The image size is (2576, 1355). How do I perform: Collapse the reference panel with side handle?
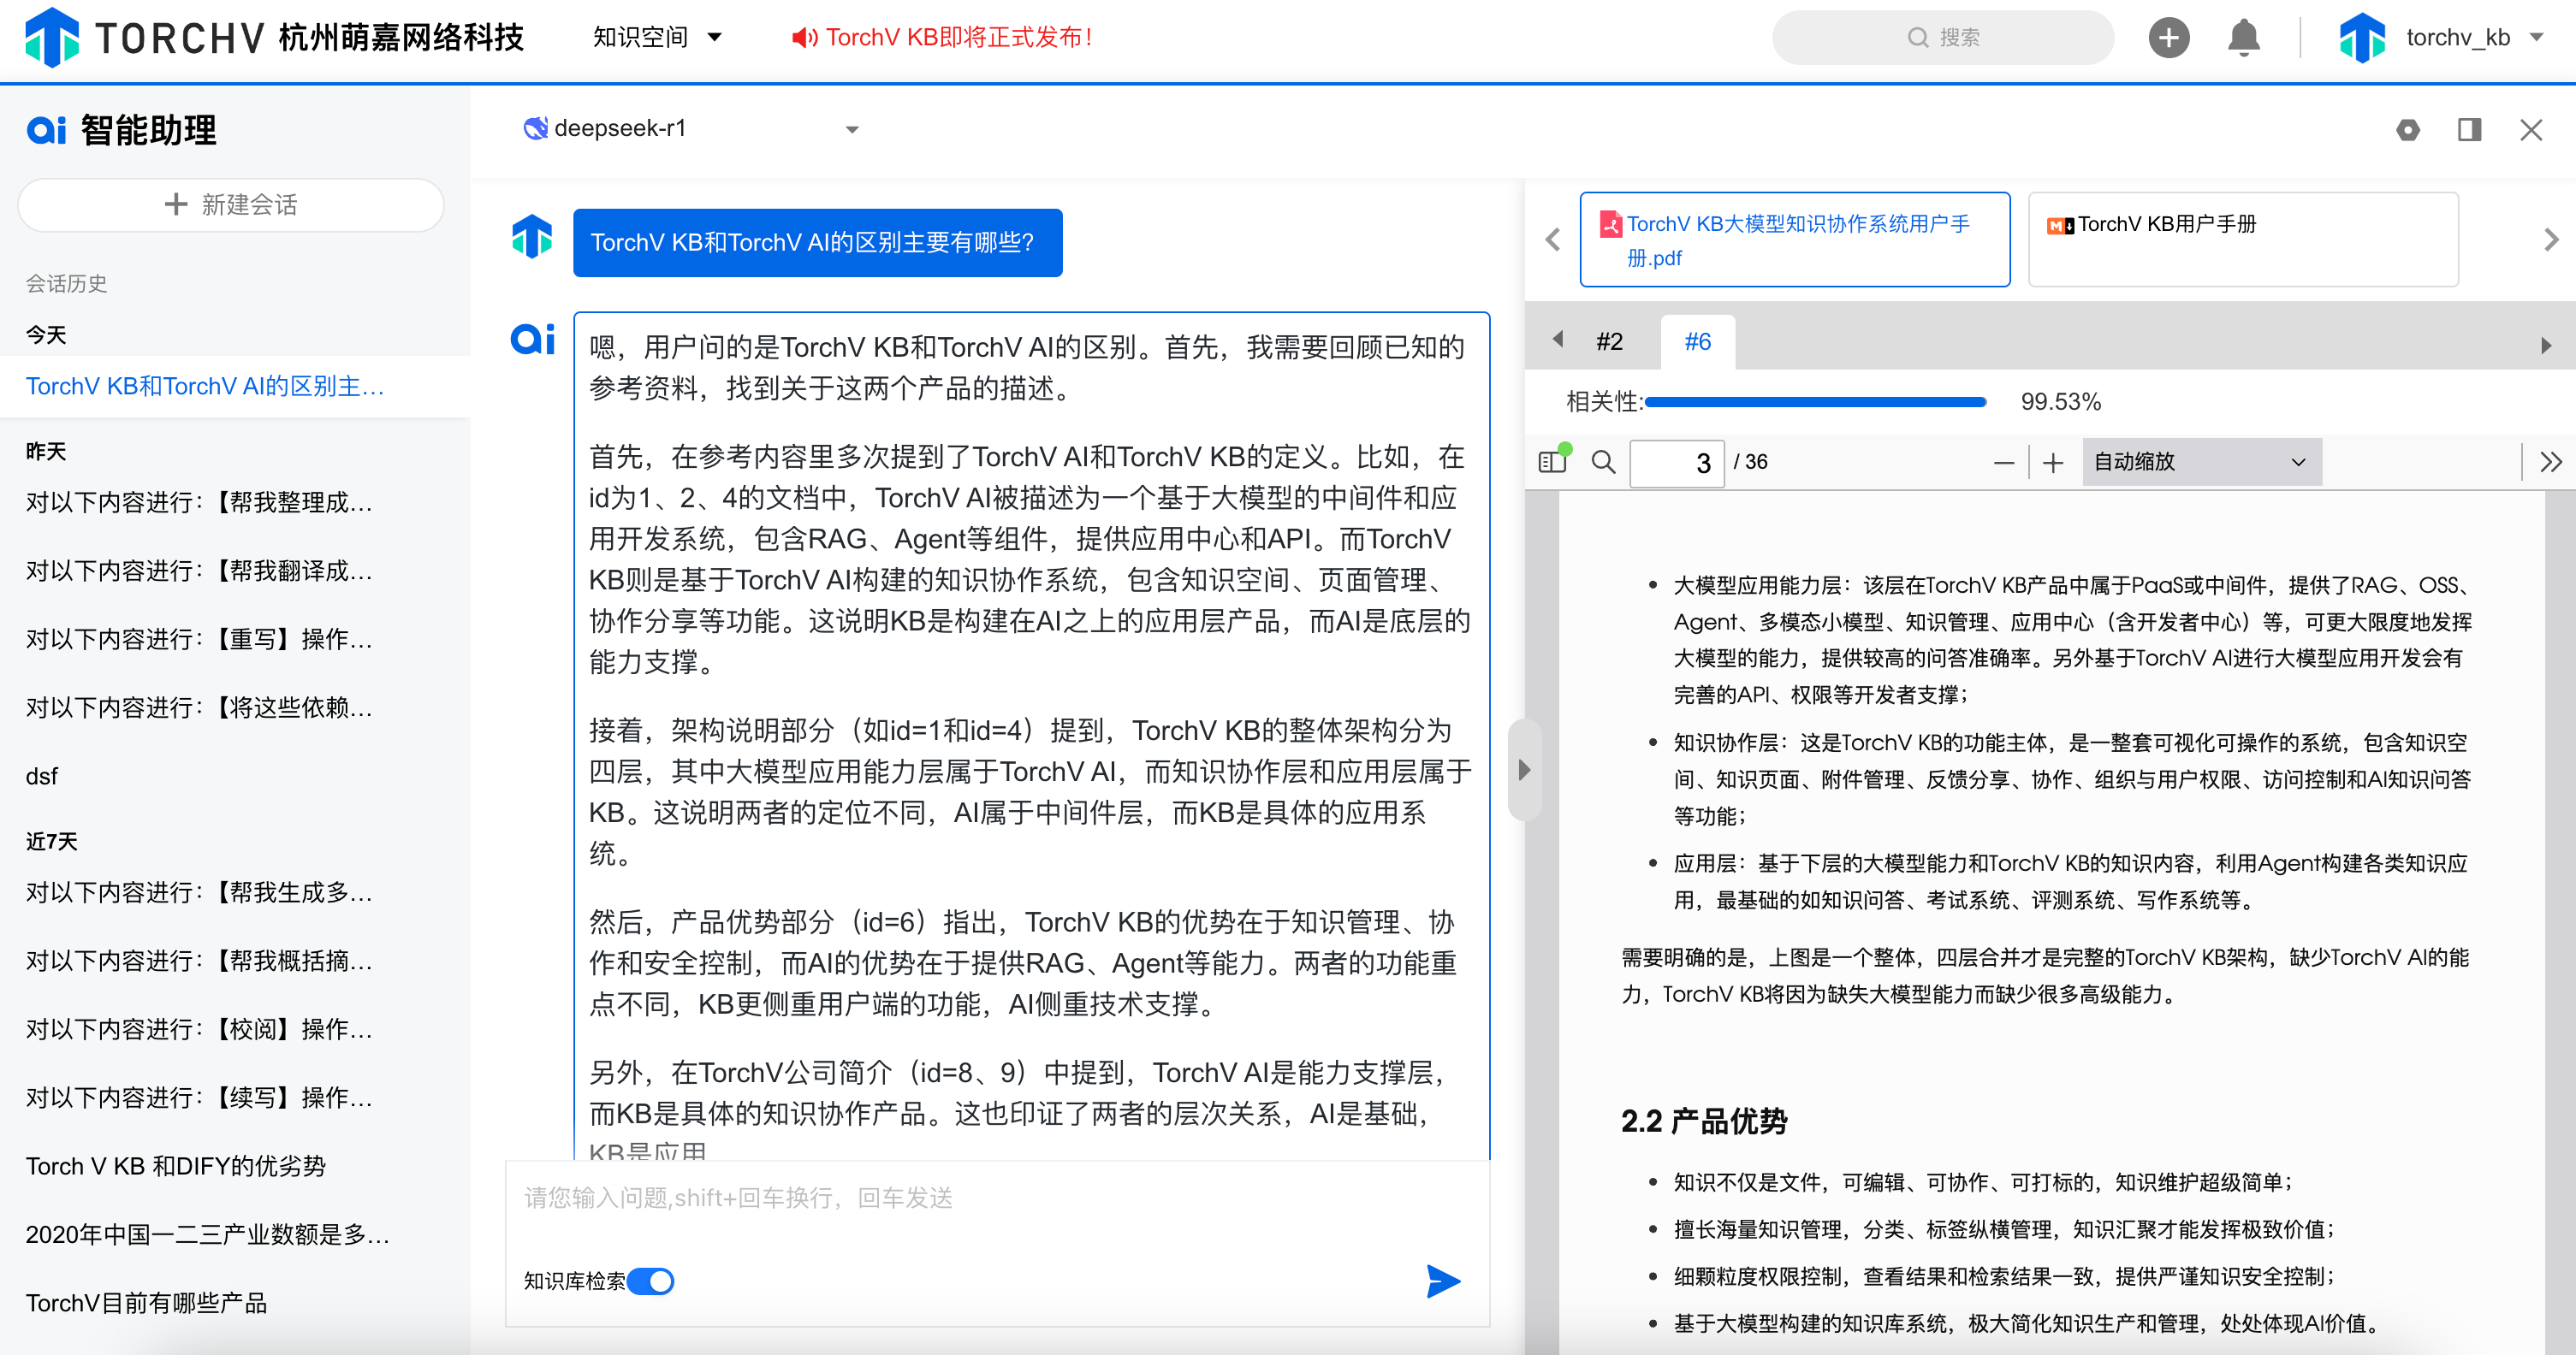pyautogui.click(x=1524, y=769)
